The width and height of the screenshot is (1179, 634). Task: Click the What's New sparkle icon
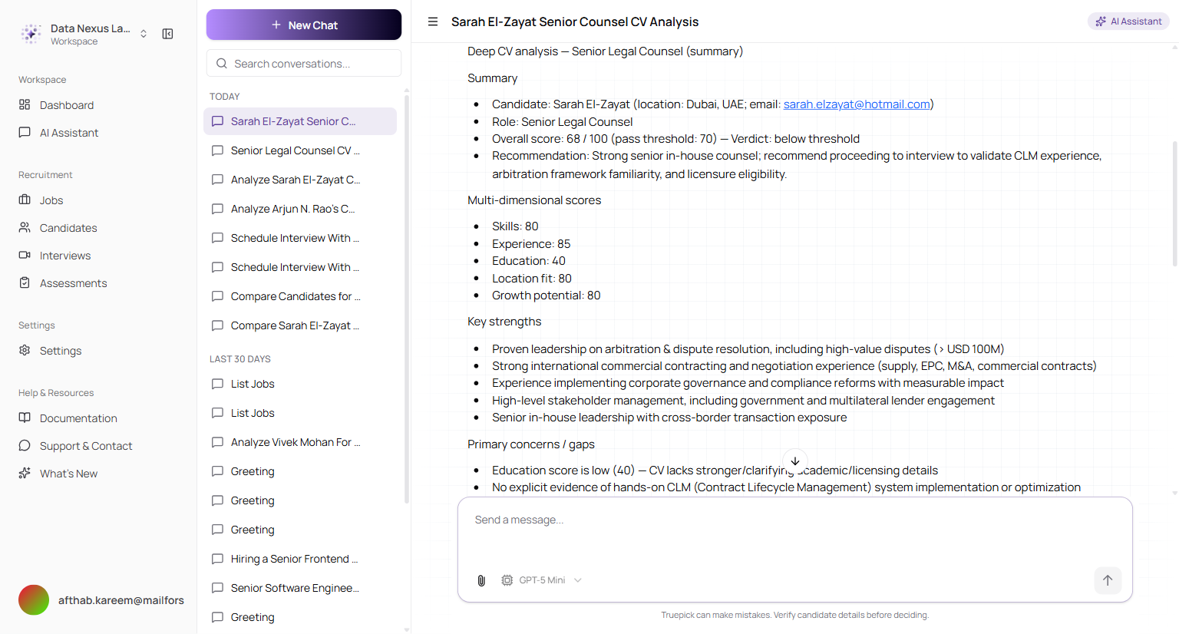click(x=25, y=473)
